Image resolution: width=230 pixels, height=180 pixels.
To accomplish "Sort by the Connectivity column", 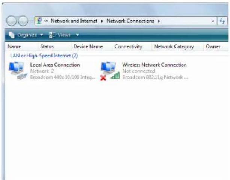I will click(128, 47).
